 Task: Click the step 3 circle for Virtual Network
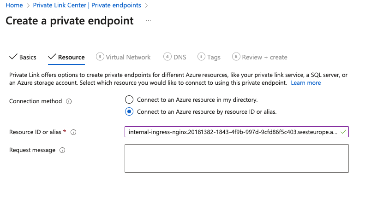(100, 57)
